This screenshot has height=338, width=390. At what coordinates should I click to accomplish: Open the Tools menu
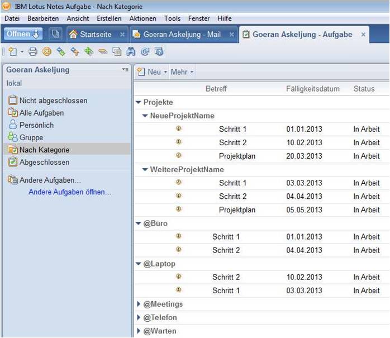pyautogui.click(x=172, y=18)
